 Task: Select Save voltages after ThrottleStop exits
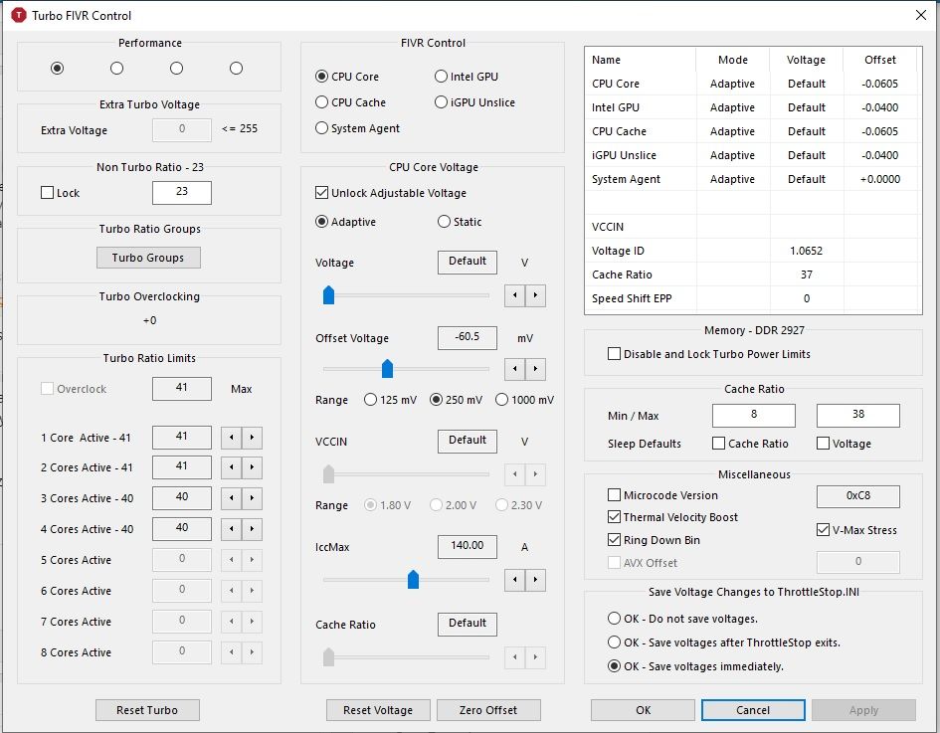point(724,642)
